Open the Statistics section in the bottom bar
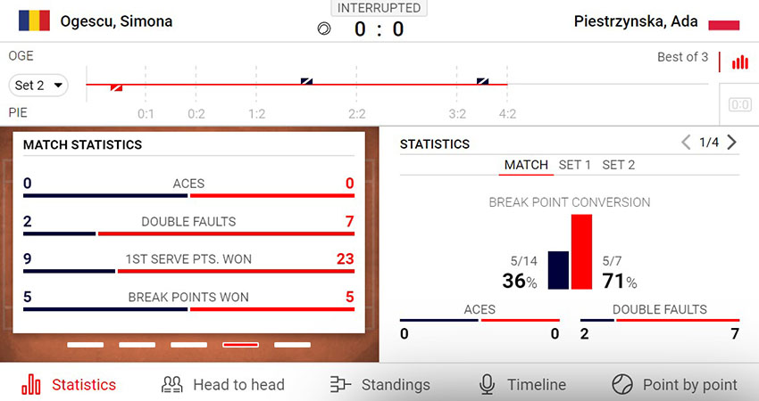Image resolution: width=759 pixels, height=401 pixels. (69, 384)
